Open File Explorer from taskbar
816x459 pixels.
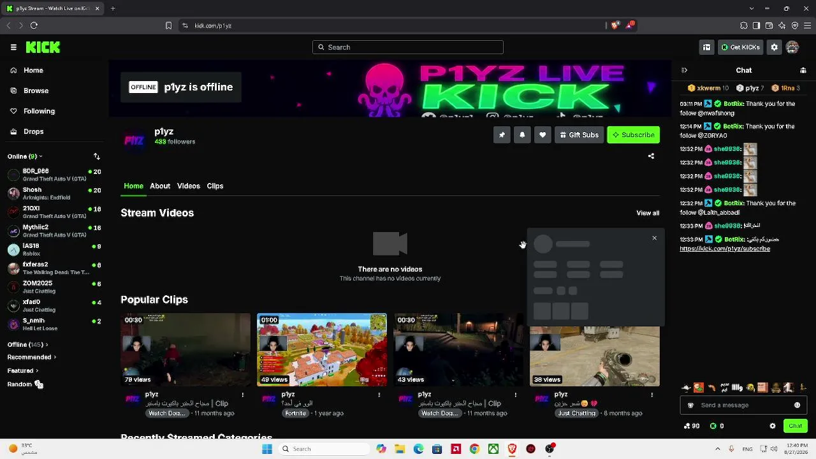point(400,449)
